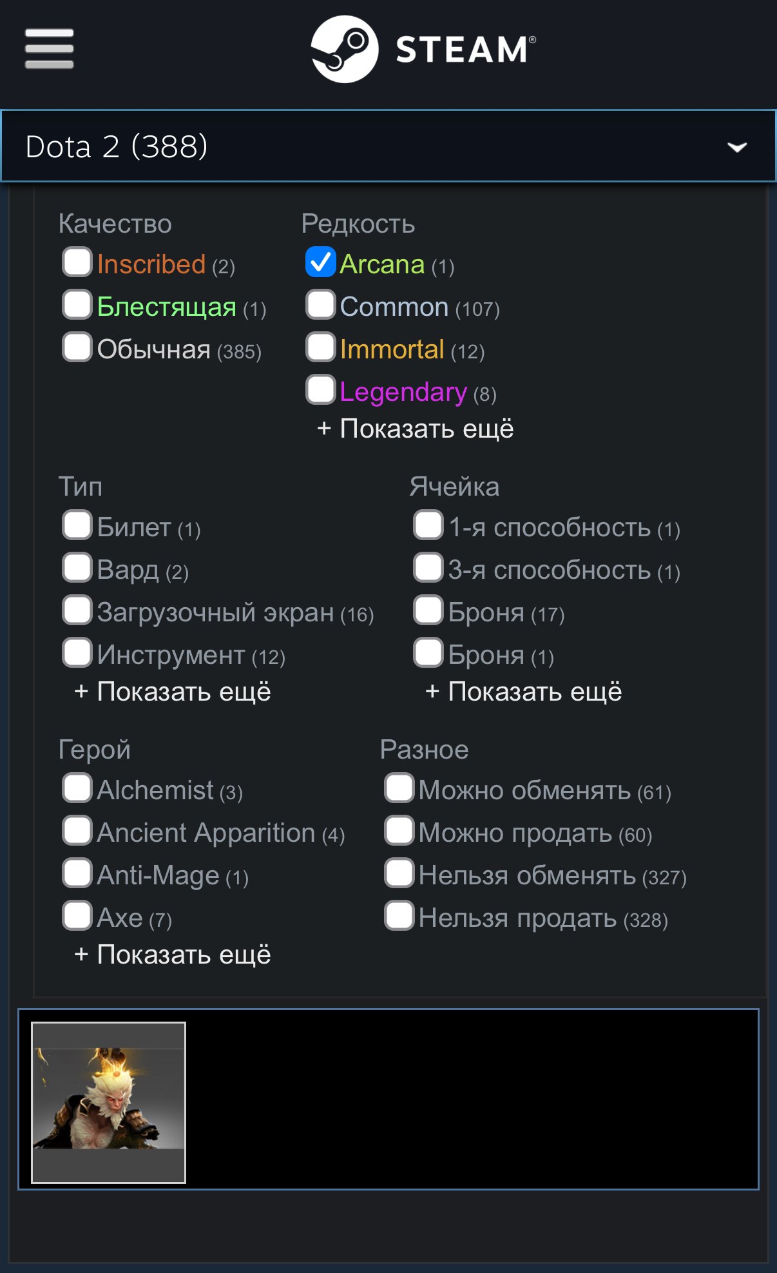Select the Common rarity checkbox
Image resolution: width=777 pixels, height=1273 pixels.
320,305
